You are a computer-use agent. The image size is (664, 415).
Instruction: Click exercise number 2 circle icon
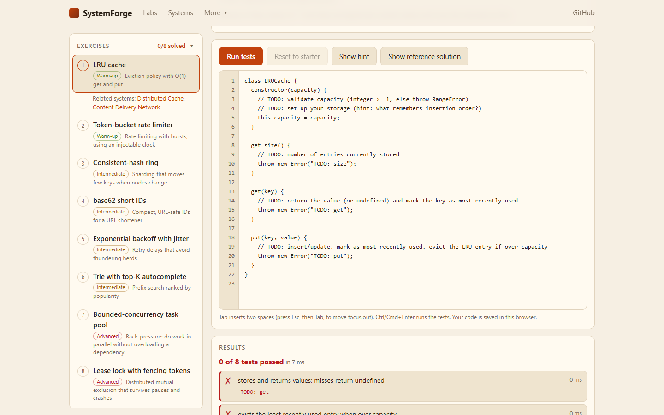(83, 125)
